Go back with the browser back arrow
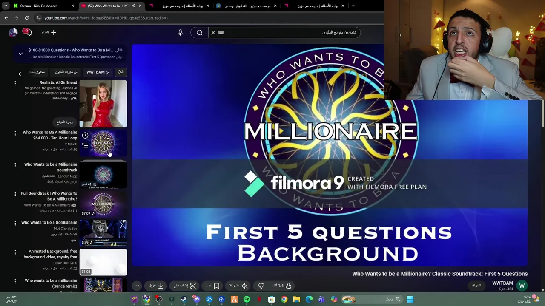The height and width of the screenshot is (306, 545). coord(6,18)
